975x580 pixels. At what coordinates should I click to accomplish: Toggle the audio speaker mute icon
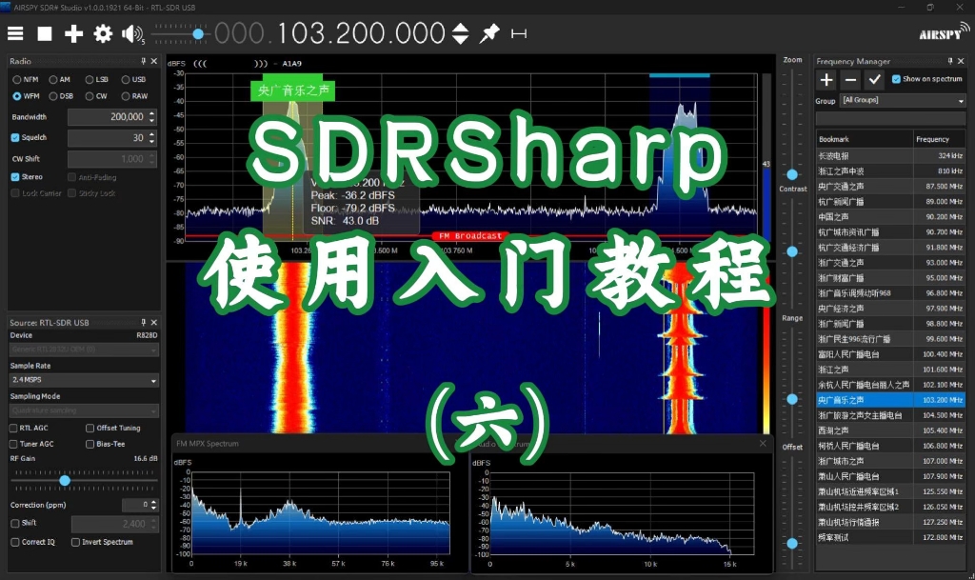point(132,33)
